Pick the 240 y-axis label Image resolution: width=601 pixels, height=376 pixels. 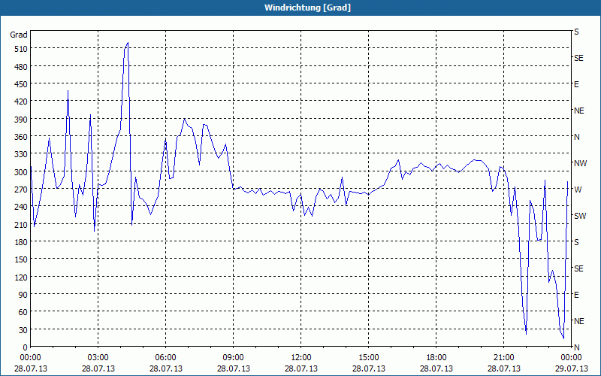(21, 208)
